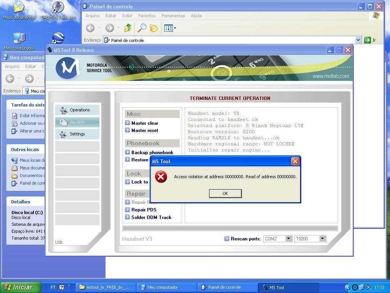This screenshot has height=293, width=390.
Task: Click the Master reset option
Action: click(x=144, y=130)
